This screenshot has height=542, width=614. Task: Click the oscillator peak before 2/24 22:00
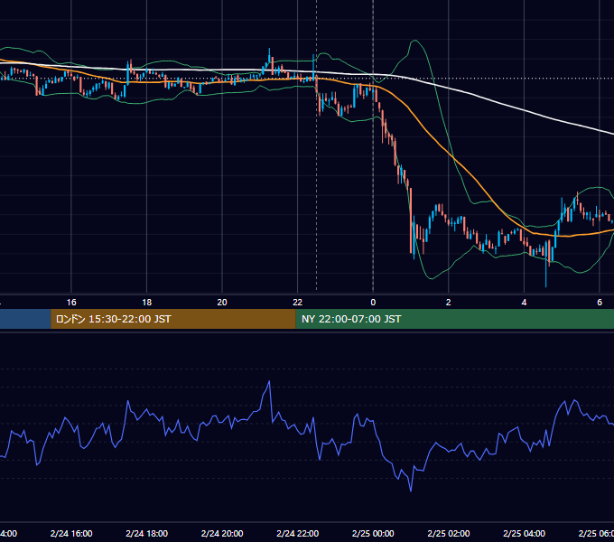coord(269,381)
